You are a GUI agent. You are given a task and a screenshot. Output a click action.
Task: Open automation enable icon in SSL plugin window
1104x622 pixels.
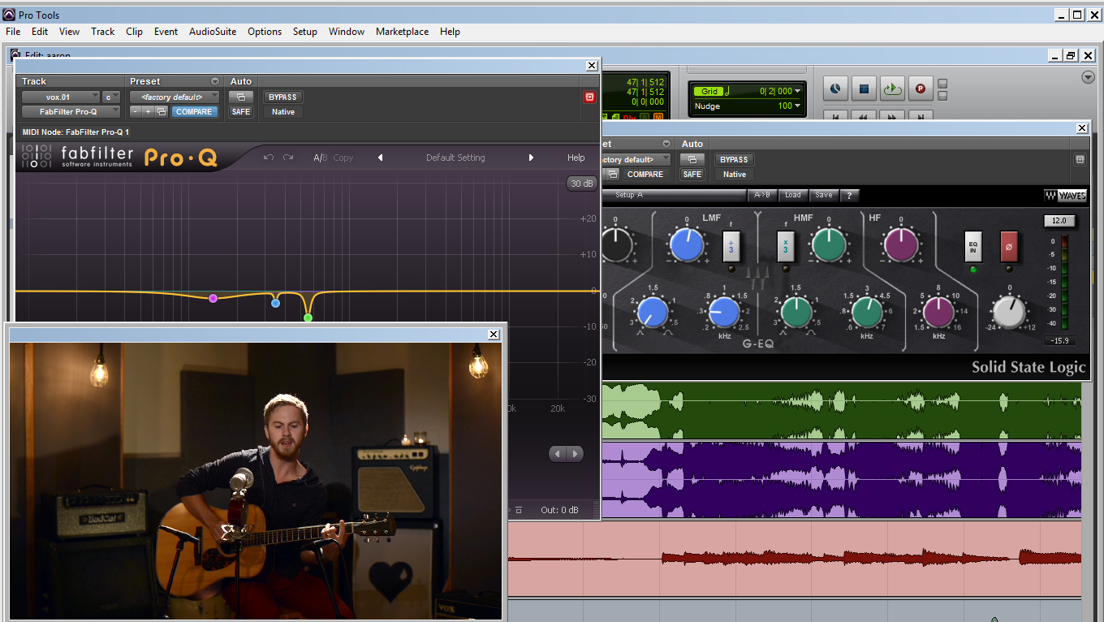point(692,159)
